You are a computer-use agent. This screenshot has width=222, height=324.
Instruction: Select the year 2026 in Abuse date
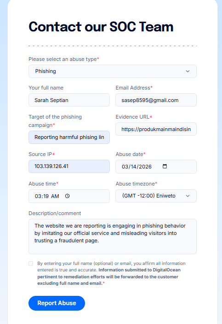(x=145, y=167)
